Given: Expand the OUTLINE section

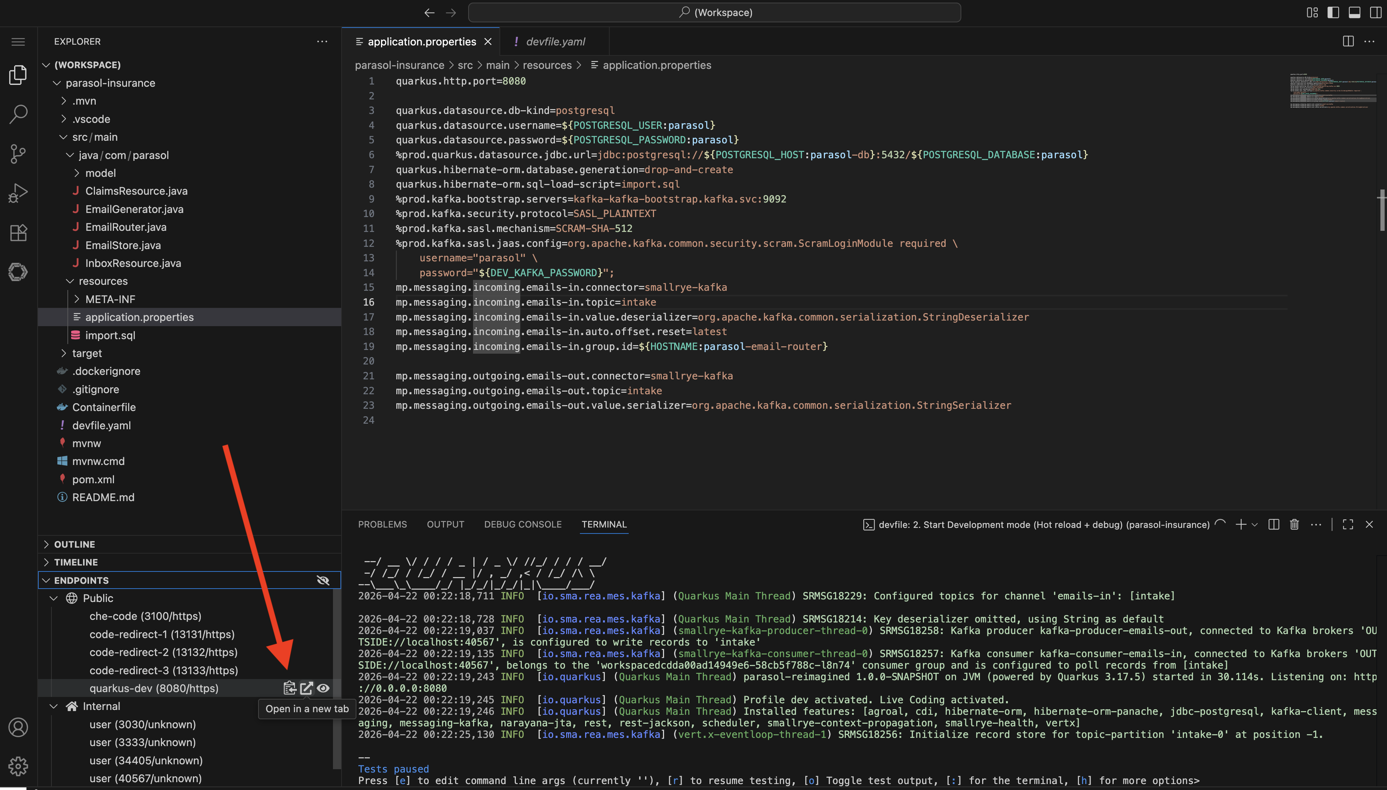Looking at the screenshot, I should tap(74, 544).
